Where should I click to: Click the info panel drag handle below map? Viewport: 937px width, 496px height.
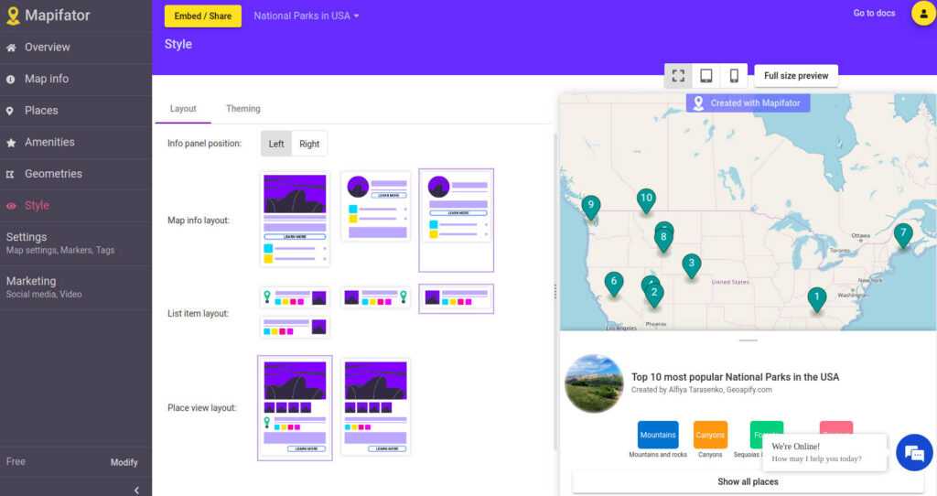coord(748,340)
